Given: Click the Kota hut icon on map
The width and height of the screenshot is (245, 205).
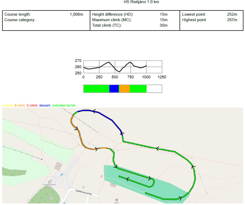Looking at the screenshot, I should pos(116,199).
